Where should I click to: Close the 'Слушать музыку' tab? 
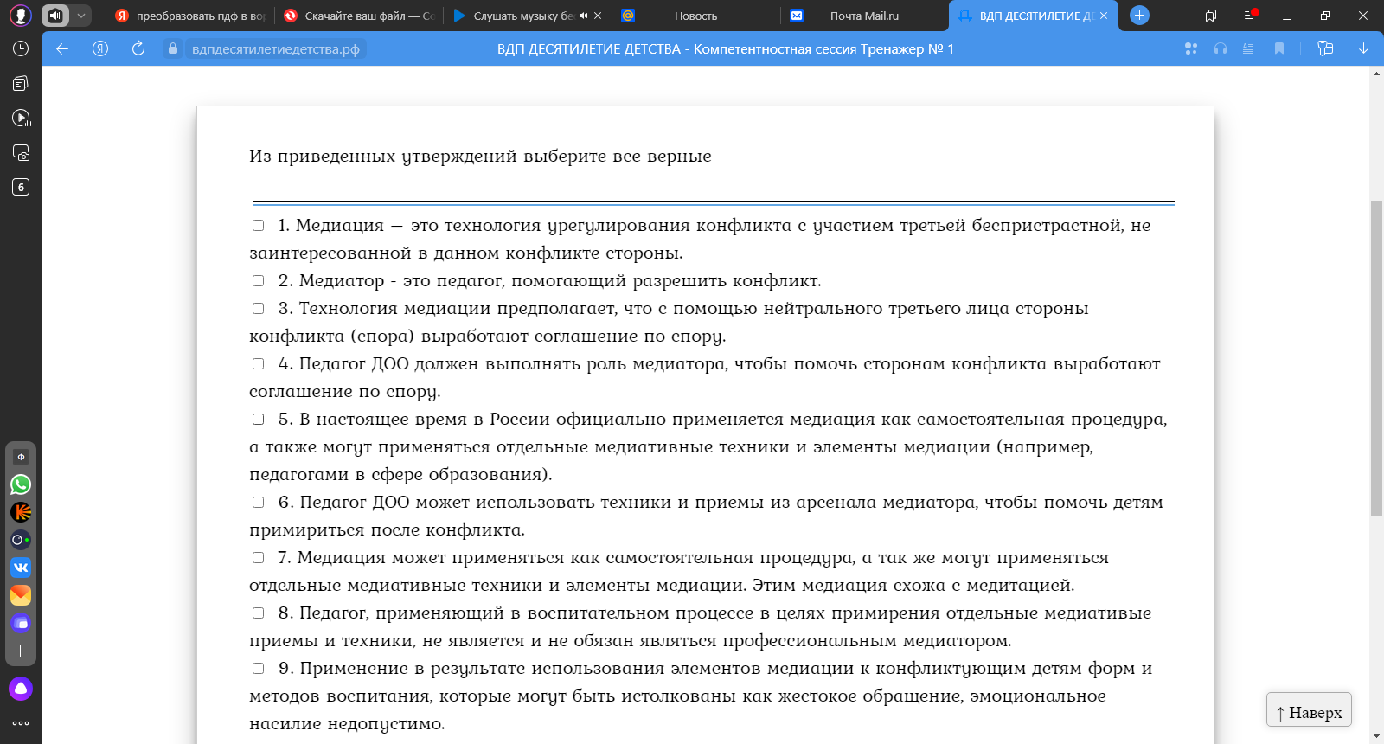598,16
